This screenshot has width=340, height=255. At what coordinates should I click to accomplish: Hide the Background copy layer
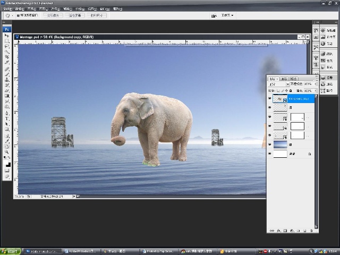point(270,98)
